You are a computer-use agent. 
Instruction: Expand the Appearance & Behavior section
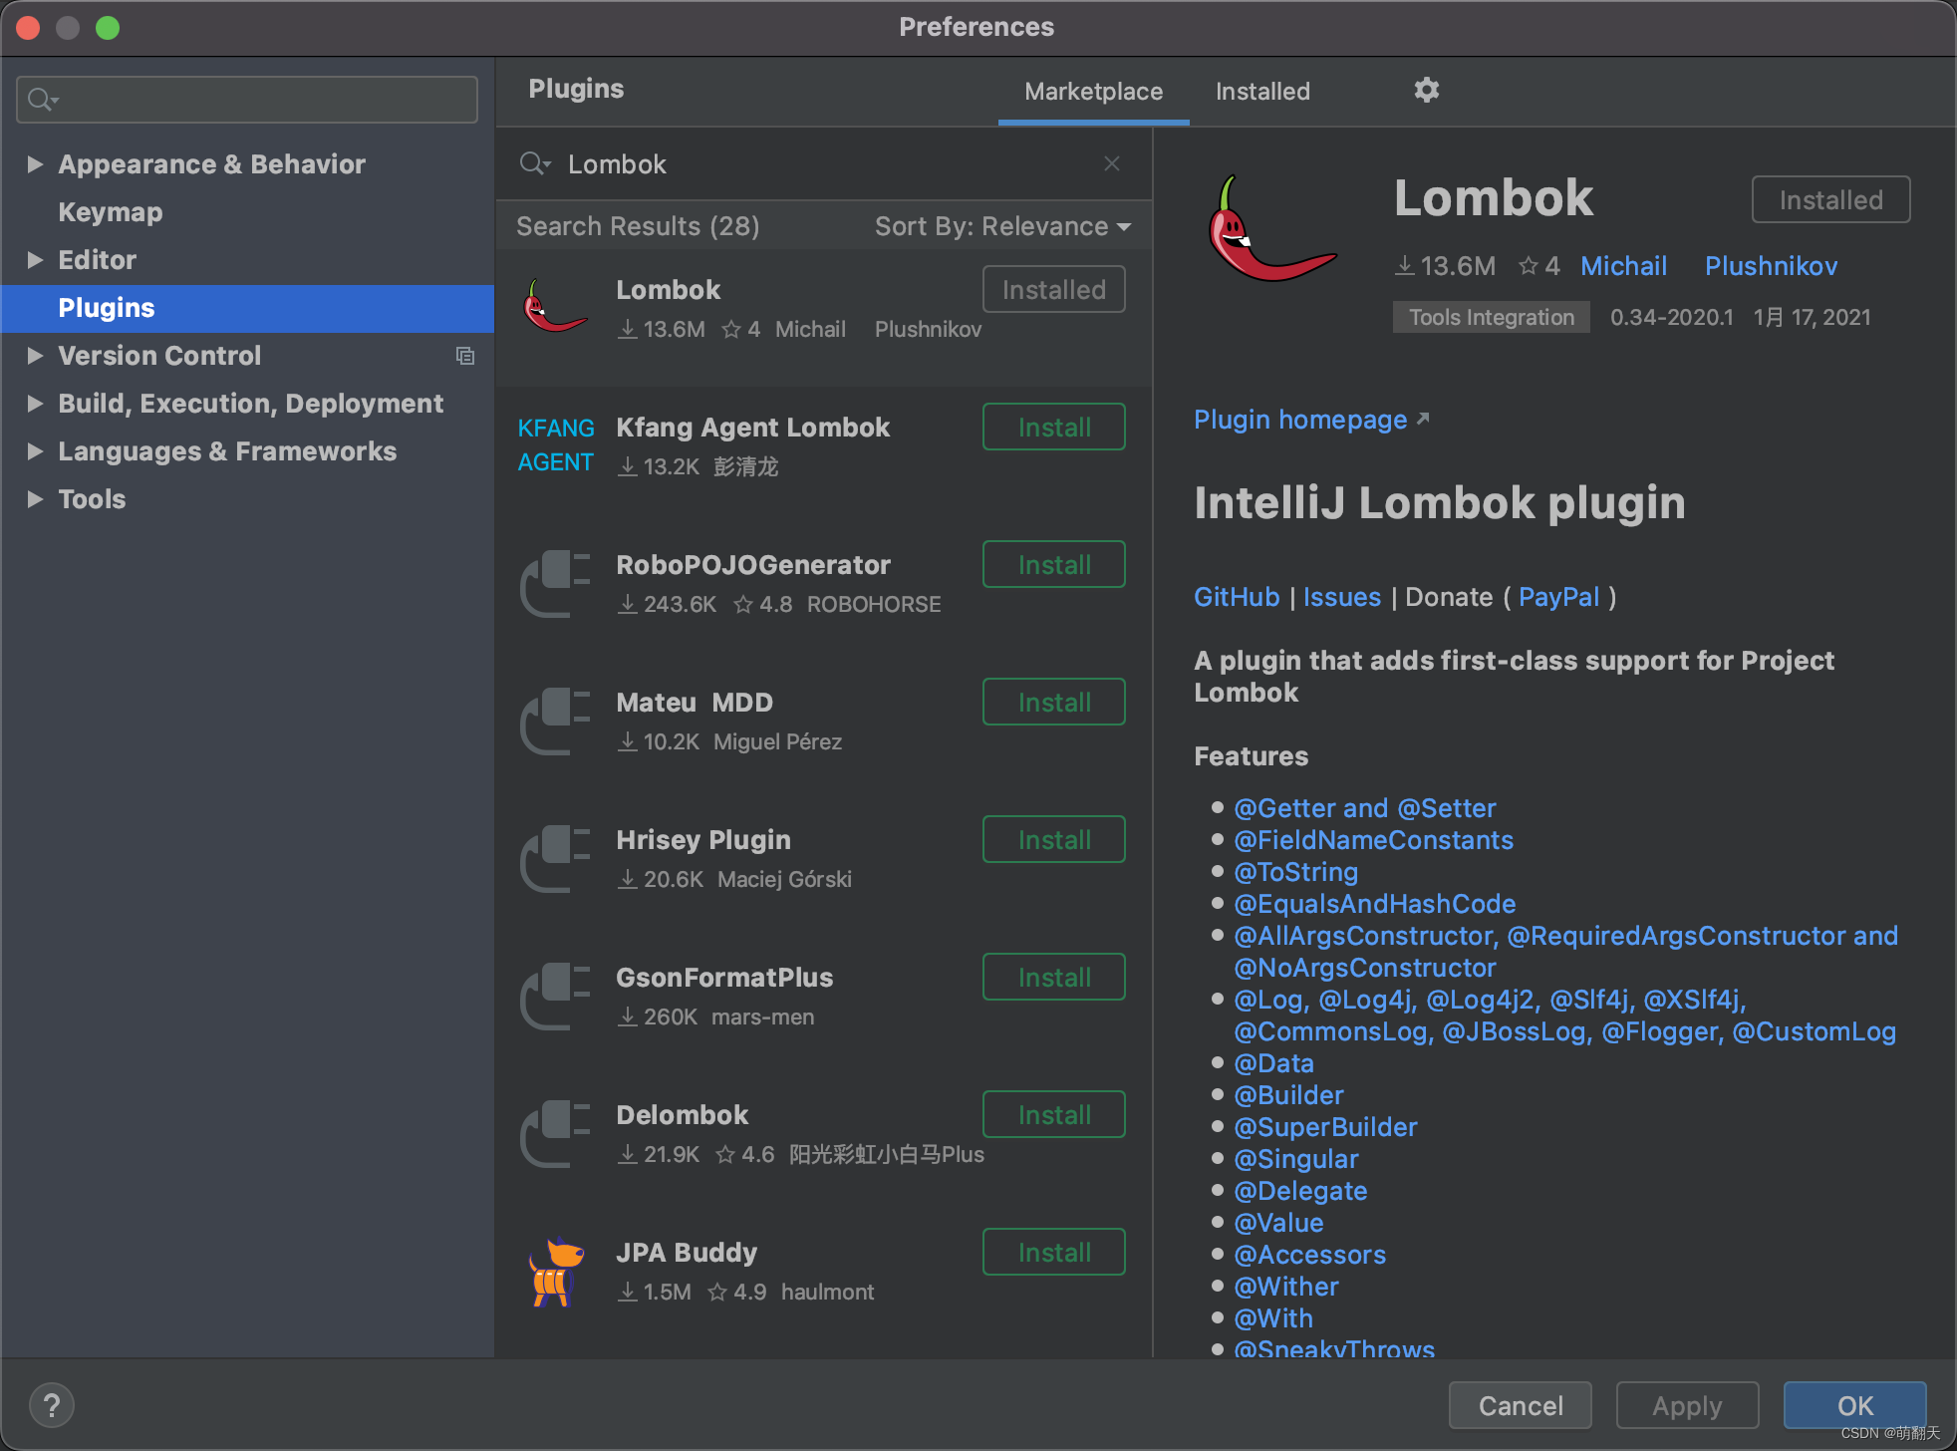pos(35,164)
